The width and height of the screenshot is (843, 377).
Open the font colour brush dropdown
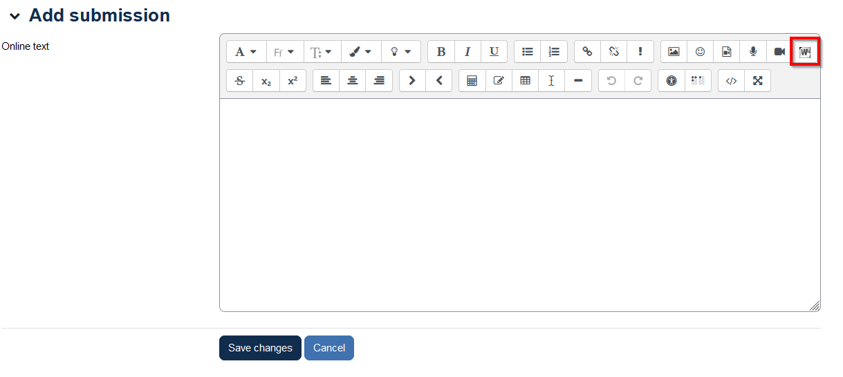[x=361, y=52]
